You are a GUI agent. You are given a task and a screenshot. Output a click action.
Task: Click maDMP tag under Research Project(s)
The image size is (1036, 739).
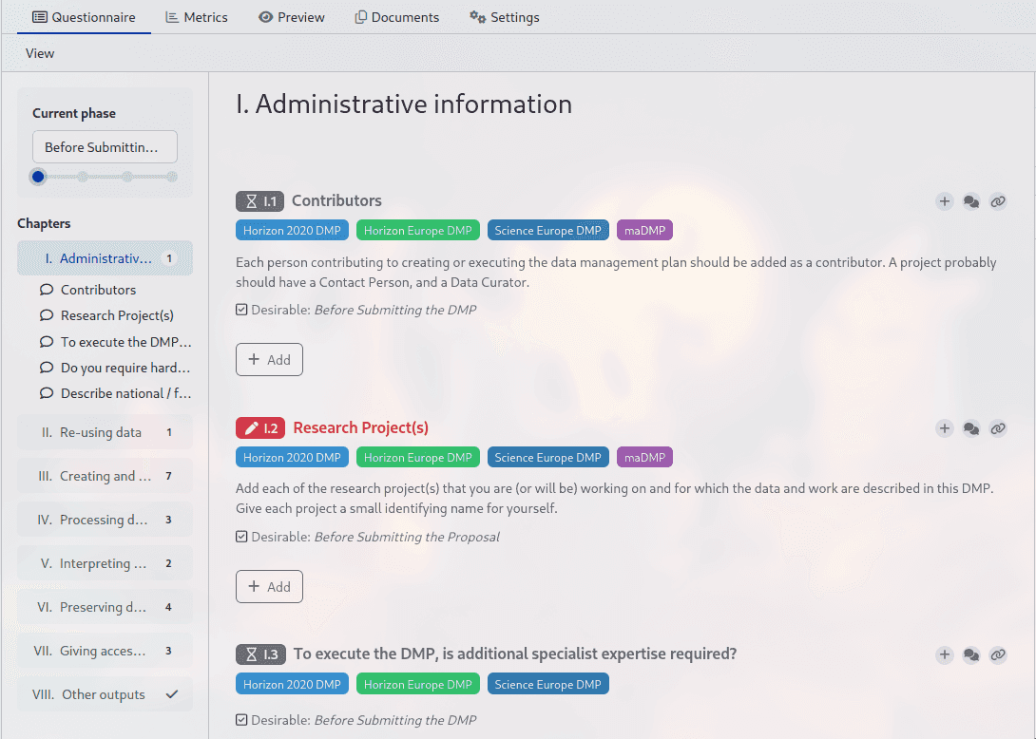click(x=644, y=457)
